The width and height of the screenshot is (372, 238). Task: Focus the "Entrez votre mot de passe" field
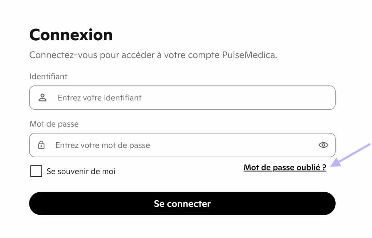pos(182,145)
